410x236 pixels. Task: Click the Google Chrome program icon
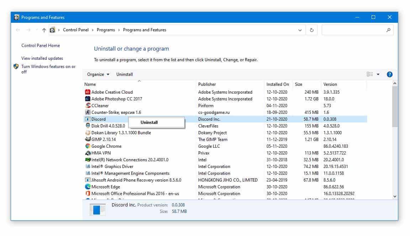88,146
